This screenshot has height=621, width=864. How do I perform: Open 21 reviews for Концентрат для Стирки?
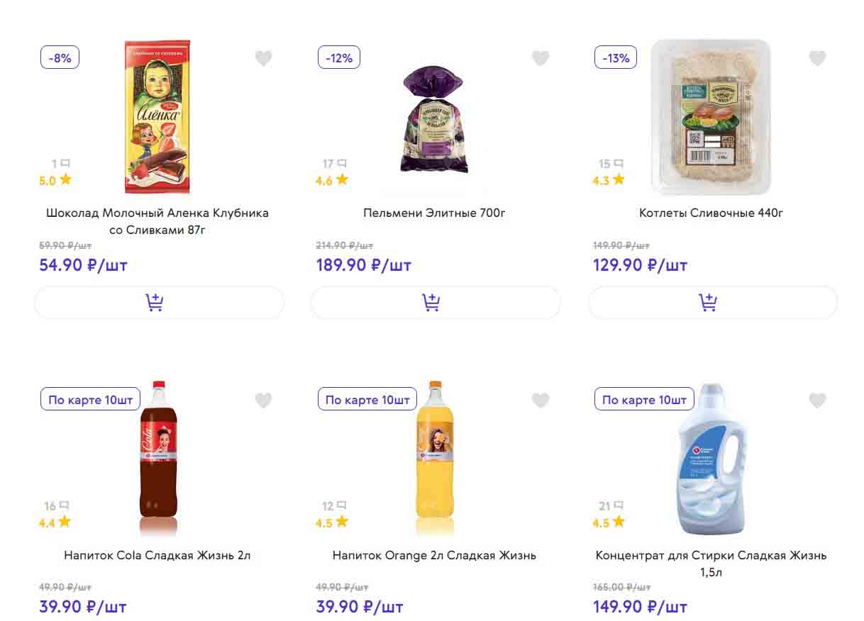point(611,506)
